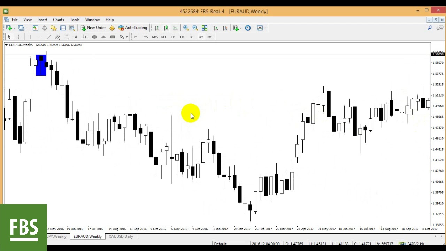
Task: Switch to the XAUUSD,Daily chart tab
Action: pos(121,236)
